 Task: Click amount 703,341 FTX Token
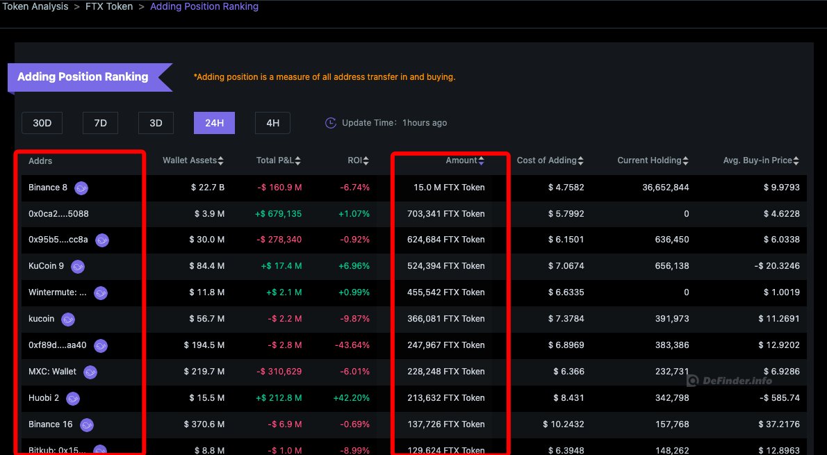(x=445, y=213)
